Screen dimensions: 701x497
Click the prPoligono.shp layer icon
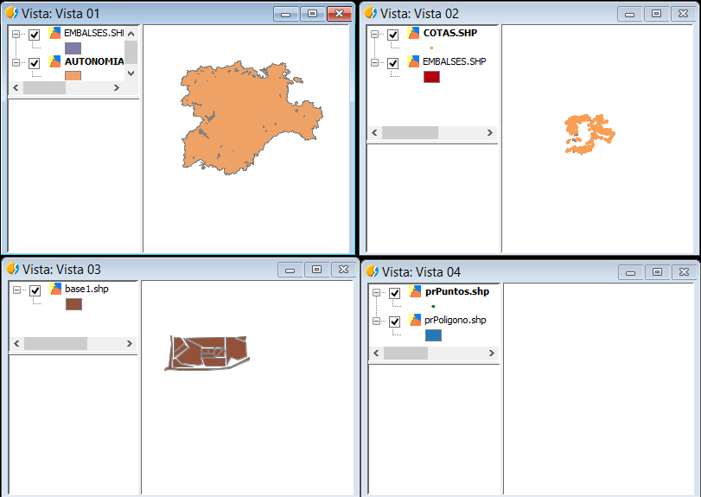tap(416, 321)
